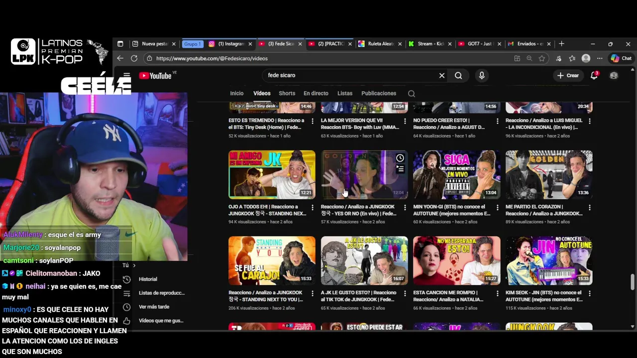Screen dimensions: 637x358
Task: Open options for 'NO PUEDO CREER ESTO' video
Action: coord(497,121)
